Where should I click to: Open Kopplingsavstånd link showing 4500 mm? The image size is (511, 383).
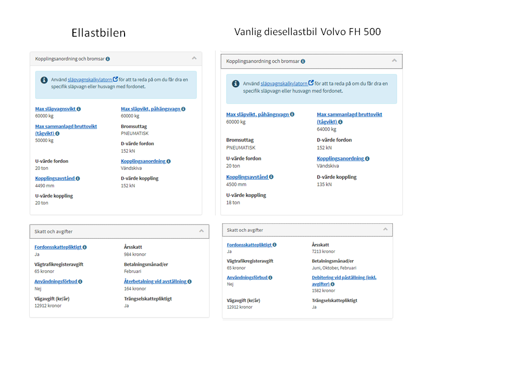[x=247, y=177]
